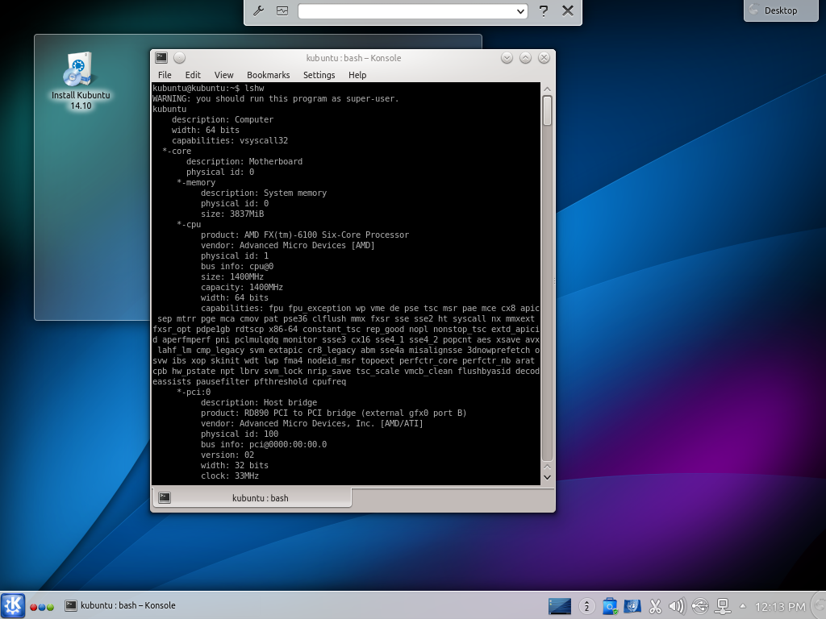
Task: Click the Activities three-dot icon in panel
Action: pos(42,607)
